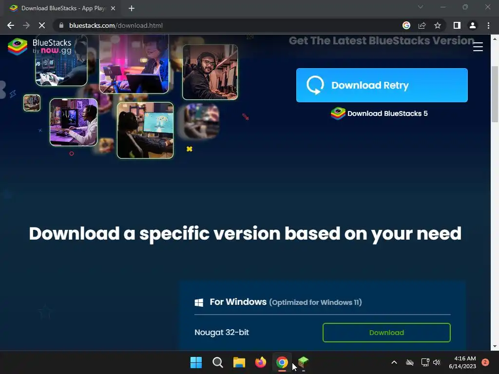Launch Firefox from the taskbar
The width and height of the screenshot is (499, 374).
click(x=261, y=362)
